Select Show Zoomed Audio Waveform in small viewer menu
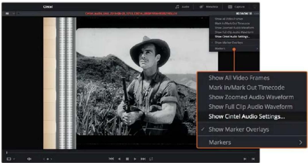The height and width of the screenshot is (163, 308). tap(234, 28)
